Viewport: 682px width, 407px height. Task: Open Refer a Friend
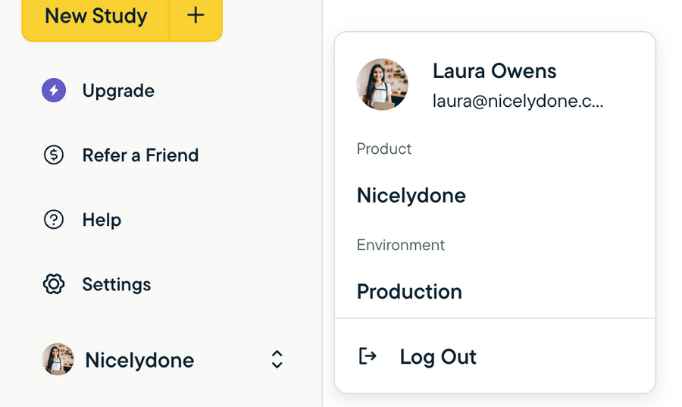140,155
